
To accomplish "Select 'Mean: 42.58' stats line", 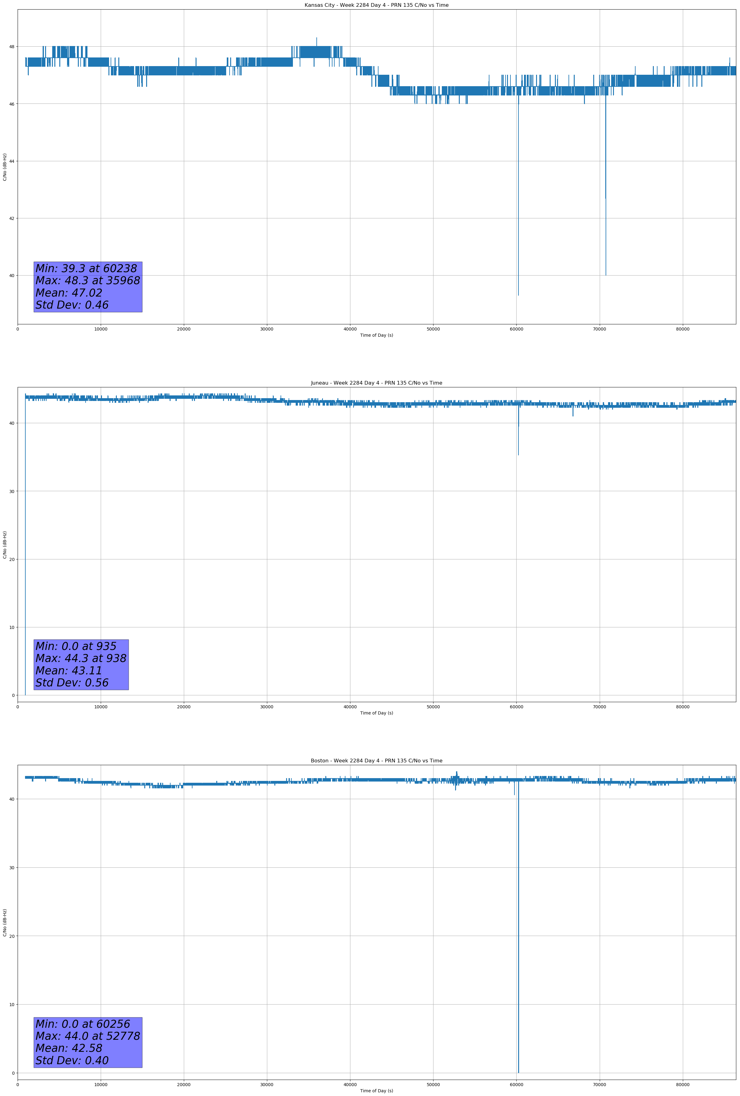I will pyautogui.click(x=69, y=1048).
